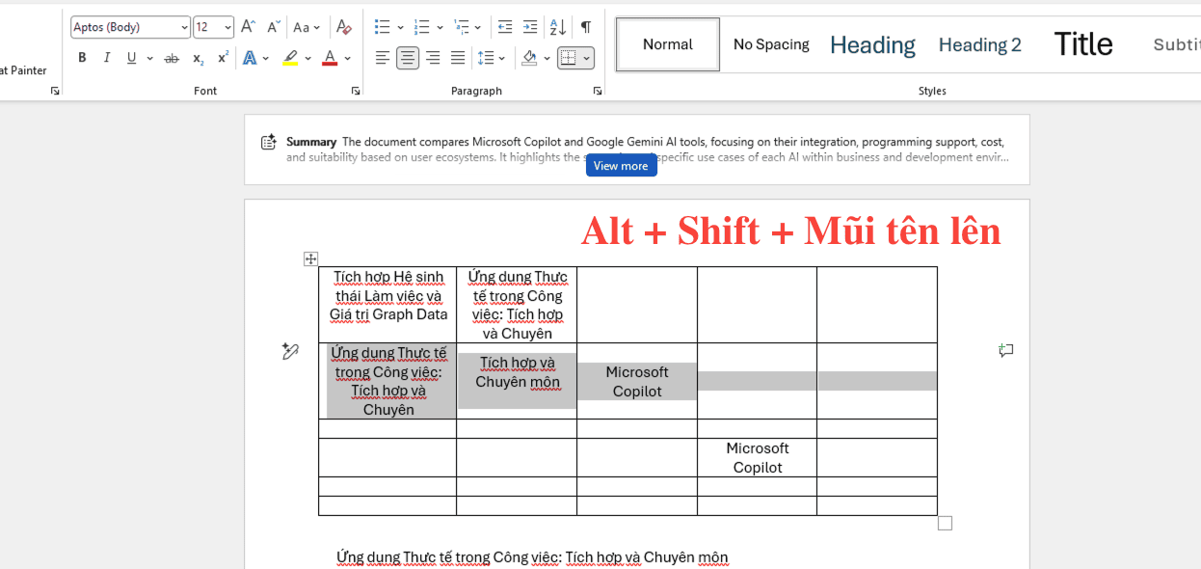The image size is (1201, 569).
Task: Apply Normal style
Action: click(668, 44)
